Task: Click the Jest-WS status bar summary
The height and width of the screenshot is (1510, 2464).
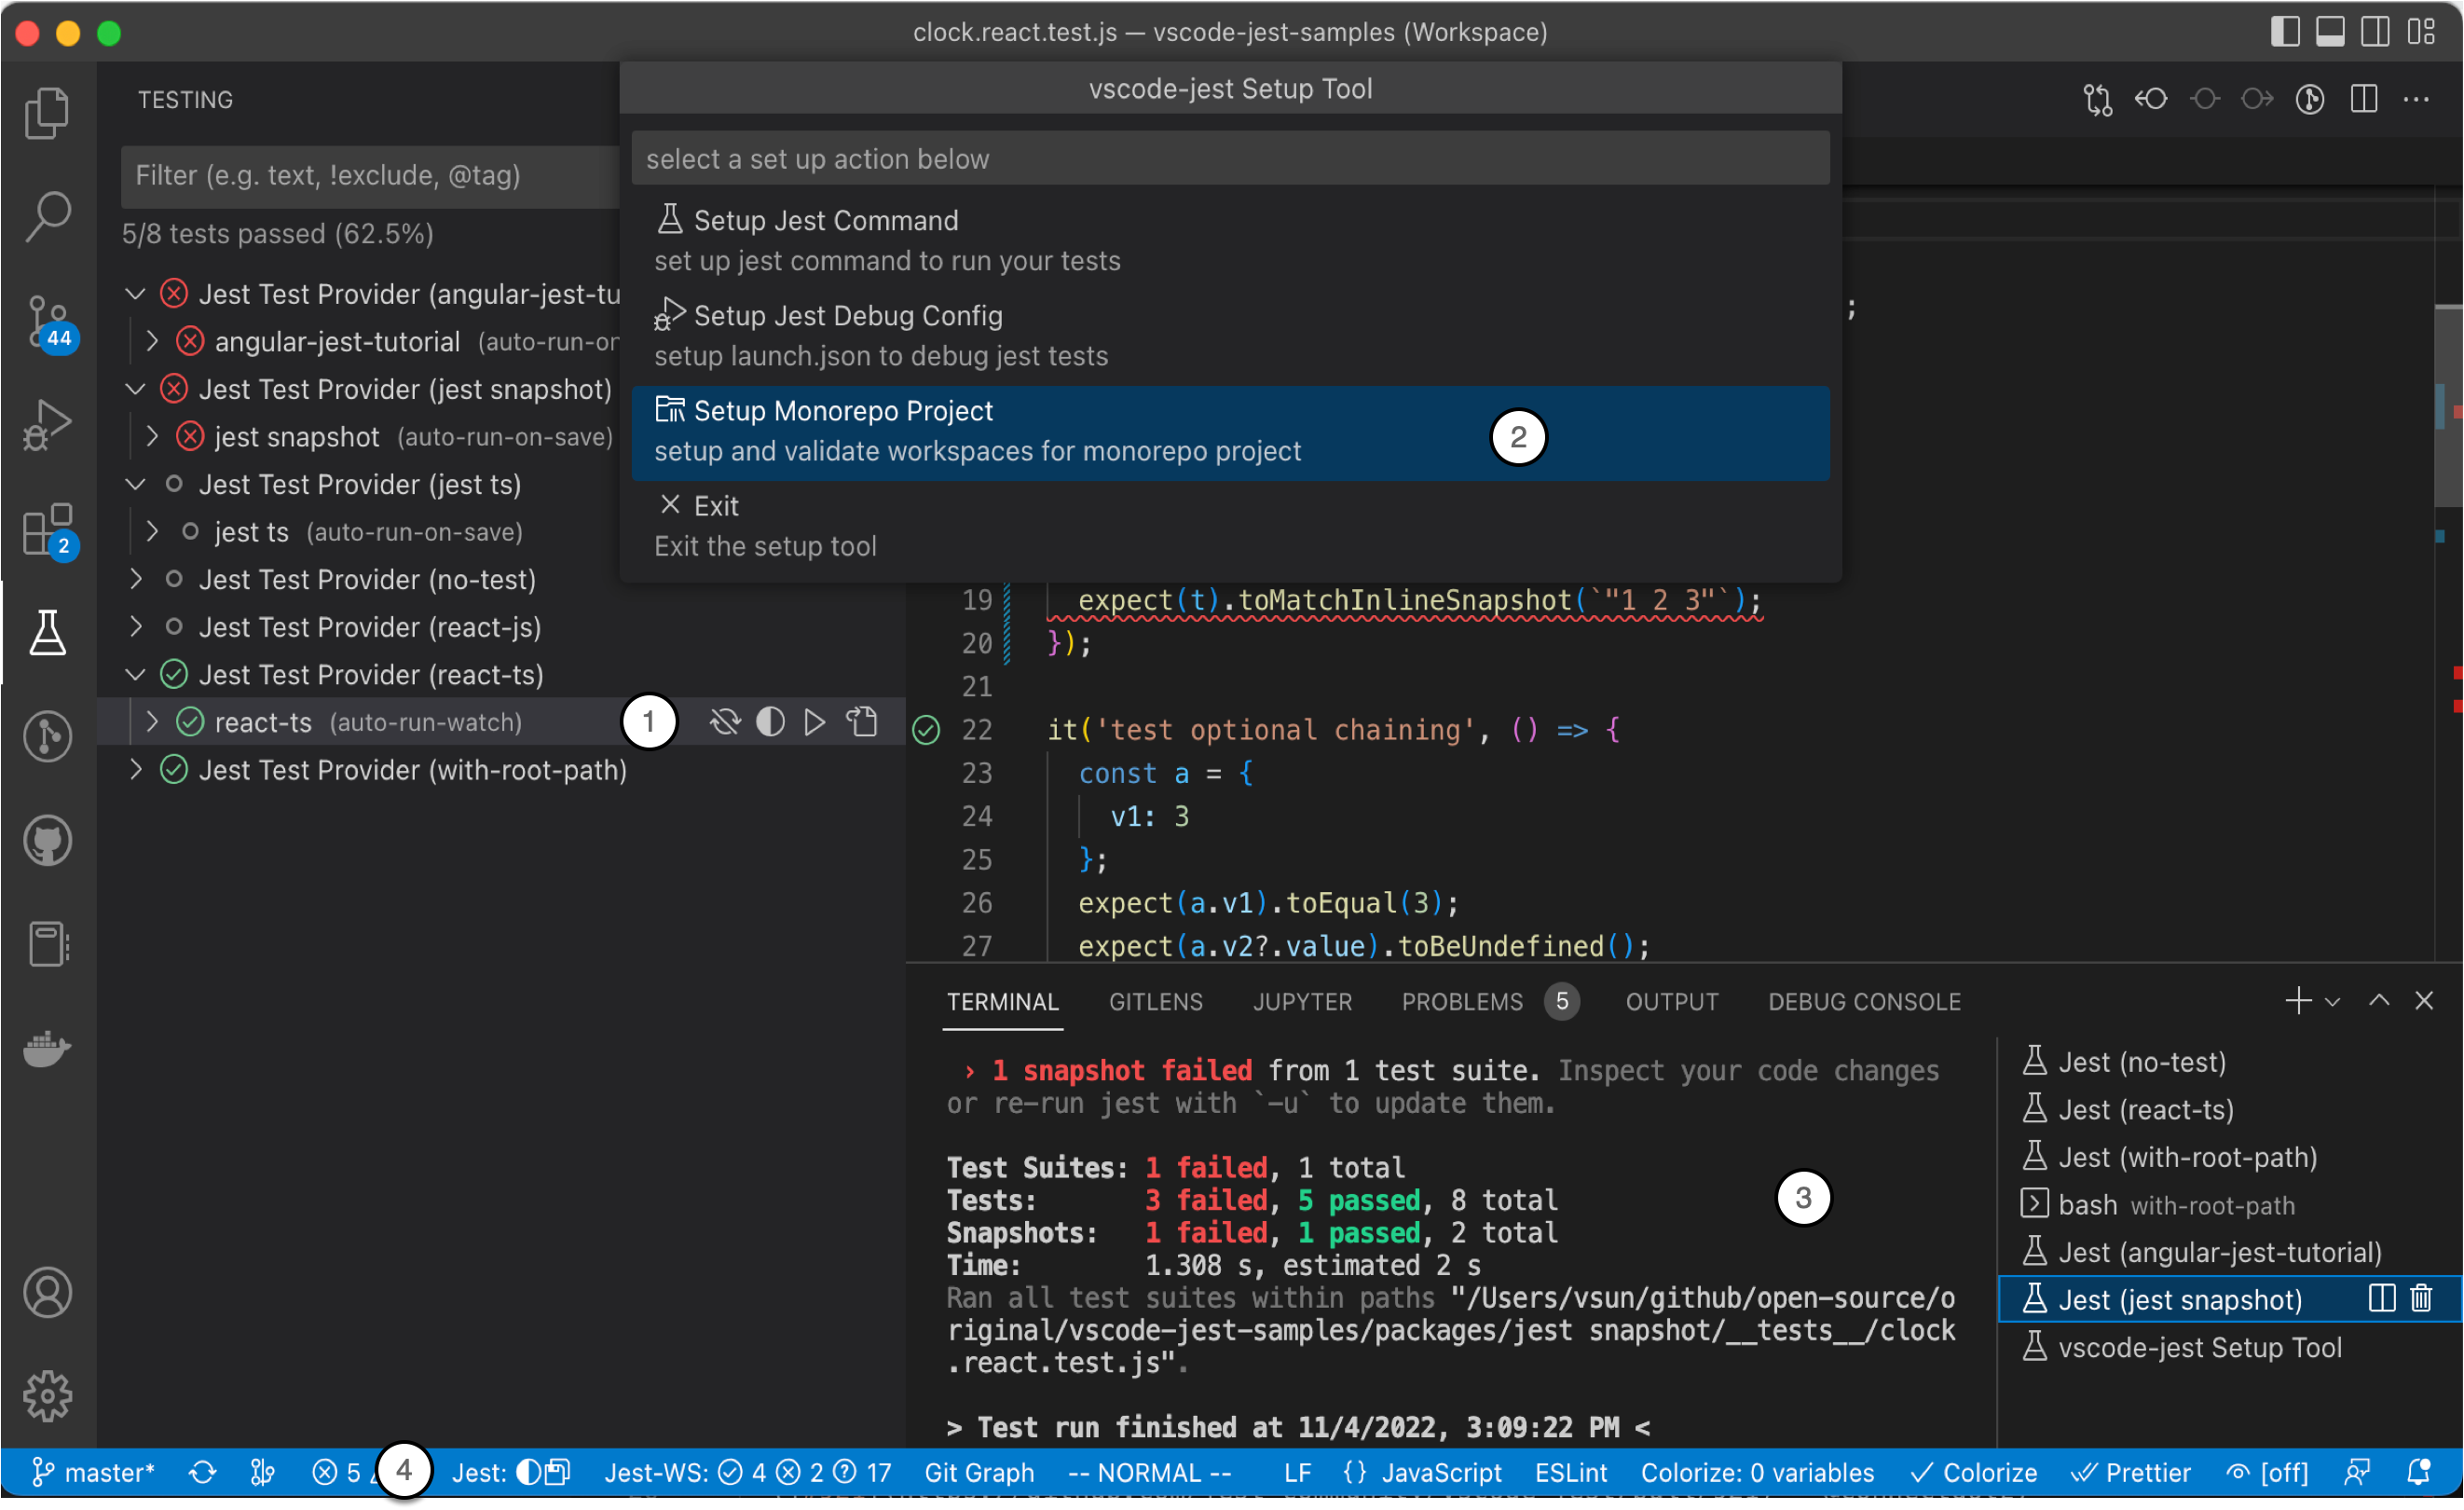Action: pyautogui.click(x=748, y=1472)
